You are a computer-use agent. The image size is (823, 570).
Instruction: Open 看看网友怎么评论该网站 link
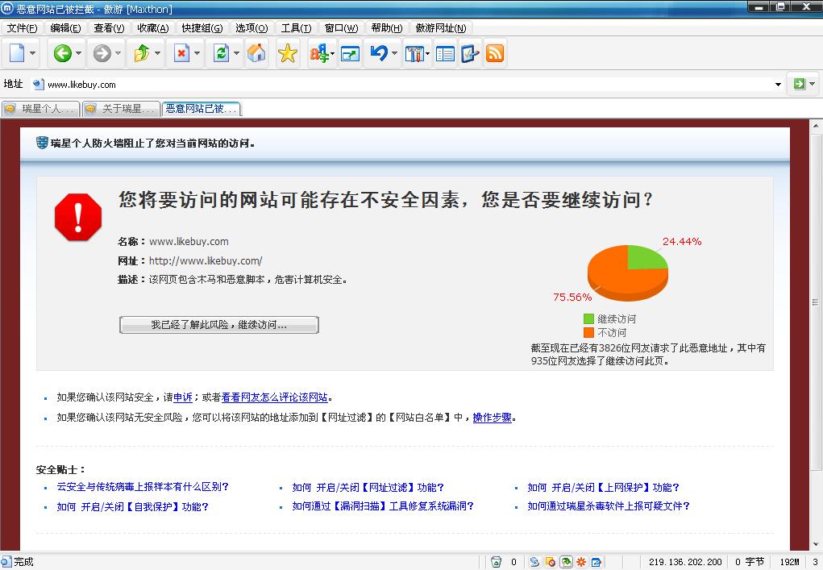(x=275, y=397)
